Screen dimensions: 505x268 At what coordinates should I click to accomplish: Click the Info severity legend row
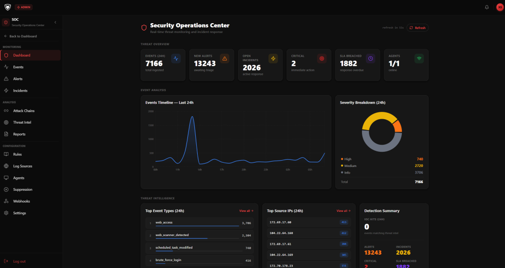coord(382,173)
